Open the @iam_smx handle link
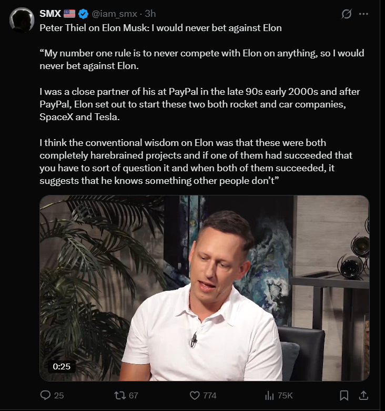 [x=115, y=14]
